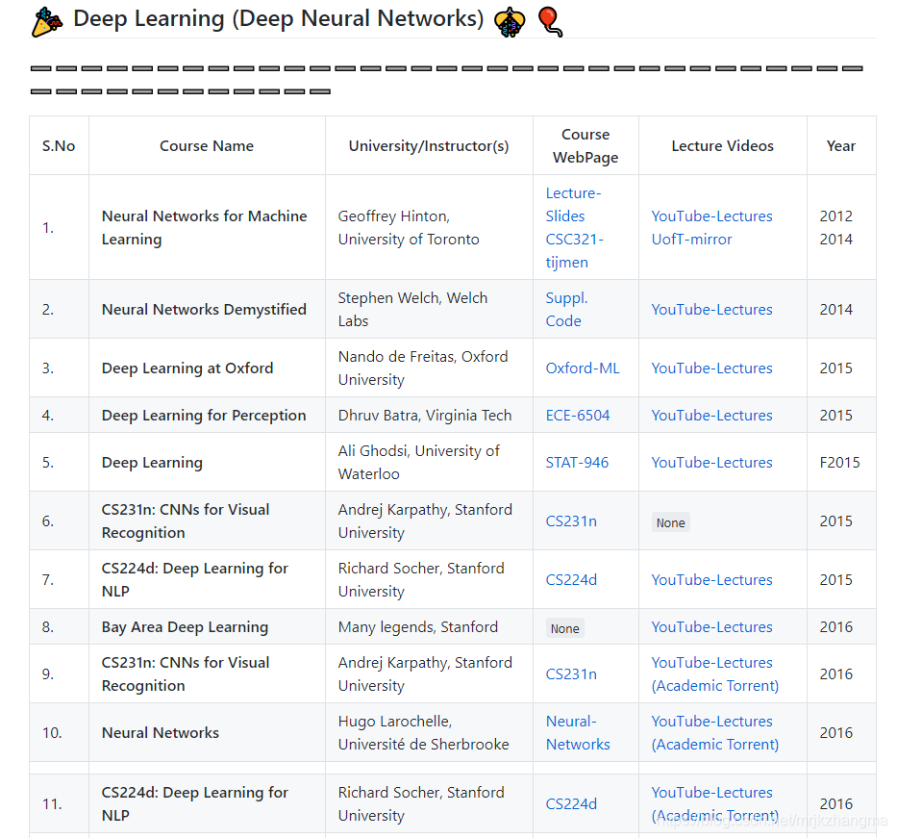Open CS224d webpage for 2016 course

[571, 804]
